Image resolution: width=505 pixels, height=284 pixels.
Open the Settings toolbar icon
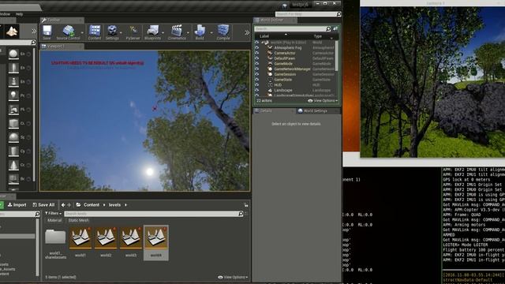(112, 31)
